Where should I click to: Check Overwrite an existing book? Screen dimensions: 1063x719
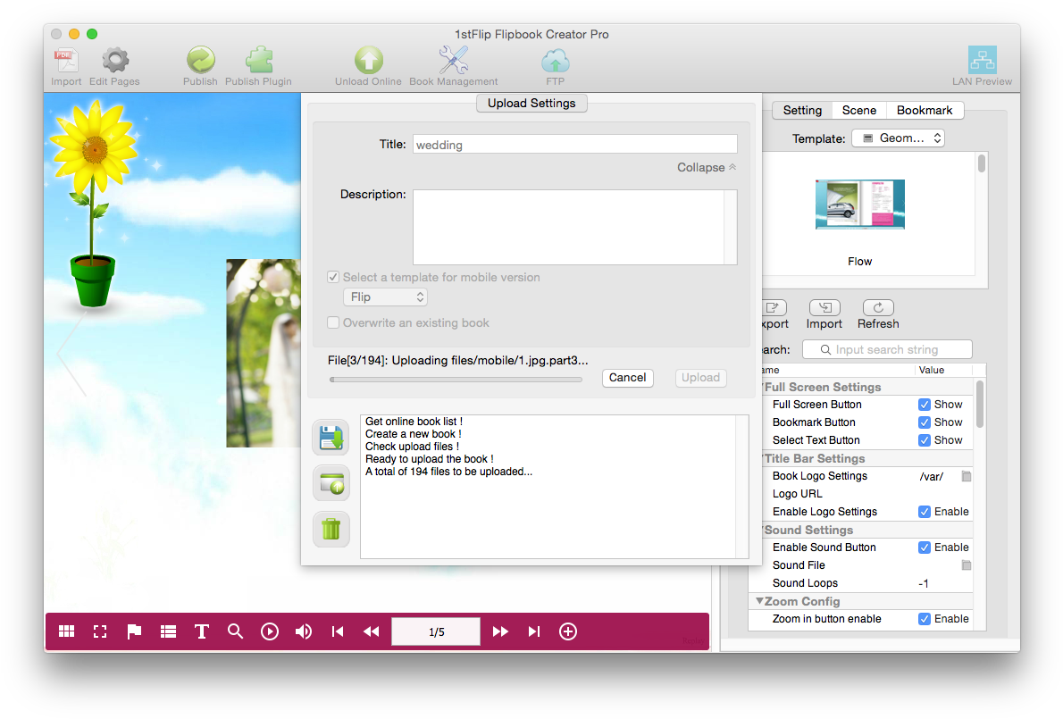[333, 322]
